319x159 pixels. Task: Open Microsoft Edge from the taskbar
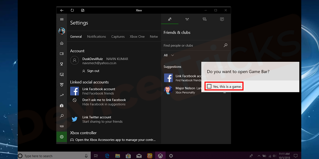[107, 156]
